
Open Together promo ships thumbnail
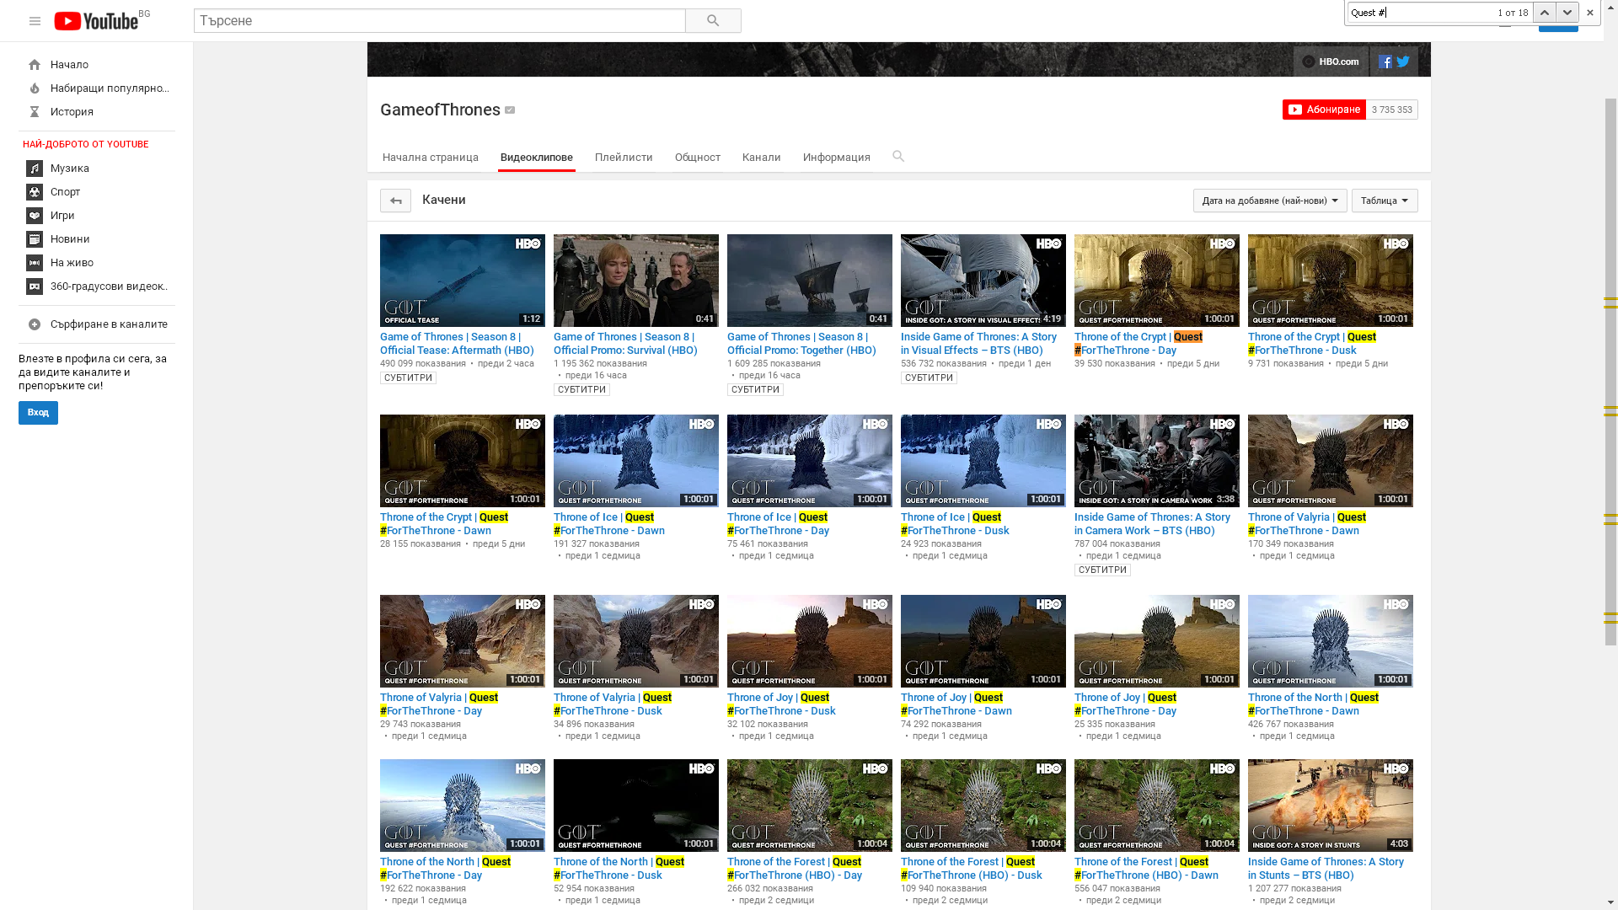click(810, 281)
